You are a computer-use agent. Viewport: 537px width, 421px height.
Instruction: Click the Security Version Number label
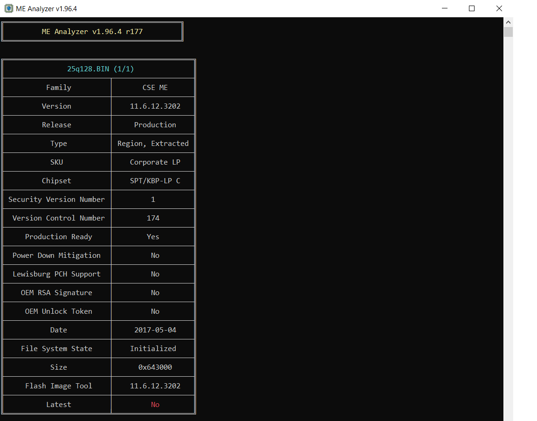pos(56,200)
